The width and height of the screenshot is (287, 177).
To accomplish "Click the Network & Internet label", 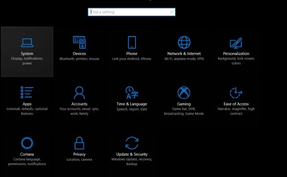I will pos(184,54).
